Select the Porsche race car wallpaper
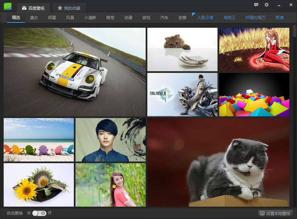Screen dimensions: 297x219 (x=75, y=72)
